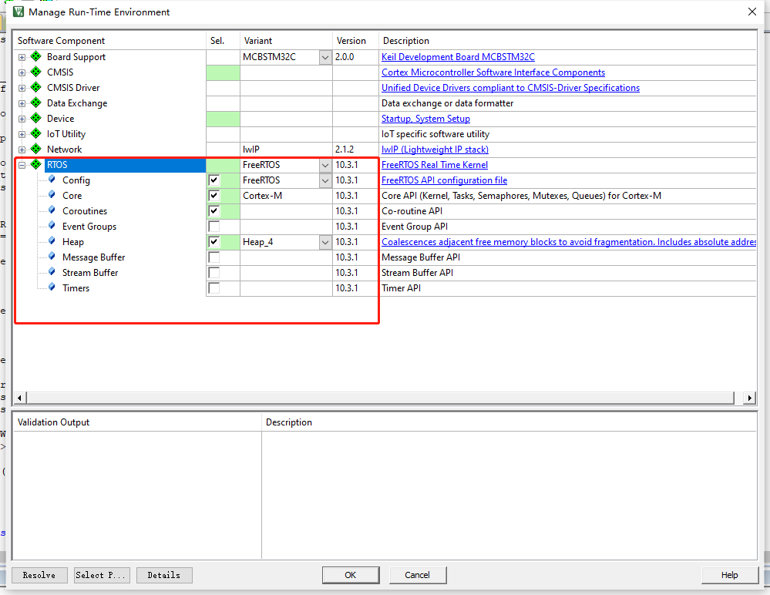Click horizontal scrollbar left arrow
Viewport: 770px width, 595px height.
19,398
